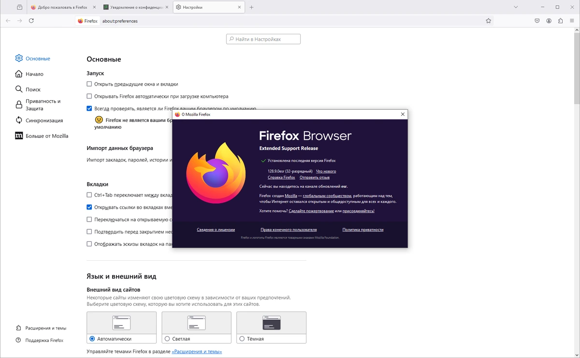This screenshot has height=358, width=580.
Task: Close the Настройки tab
Action: (x=239, y=7)
